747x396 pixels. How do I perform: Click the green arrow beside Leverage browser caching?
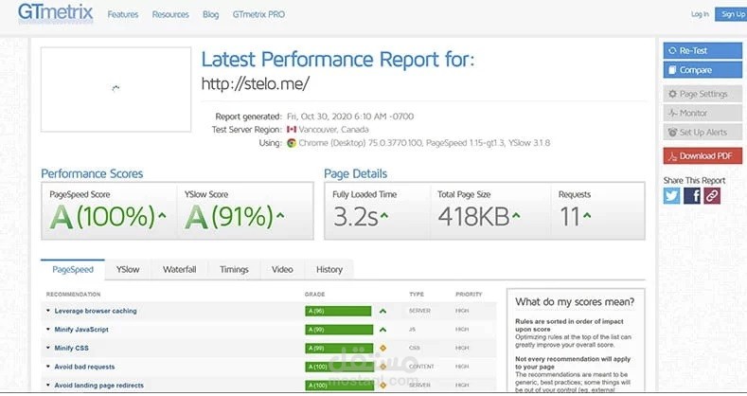click(382, 311)
